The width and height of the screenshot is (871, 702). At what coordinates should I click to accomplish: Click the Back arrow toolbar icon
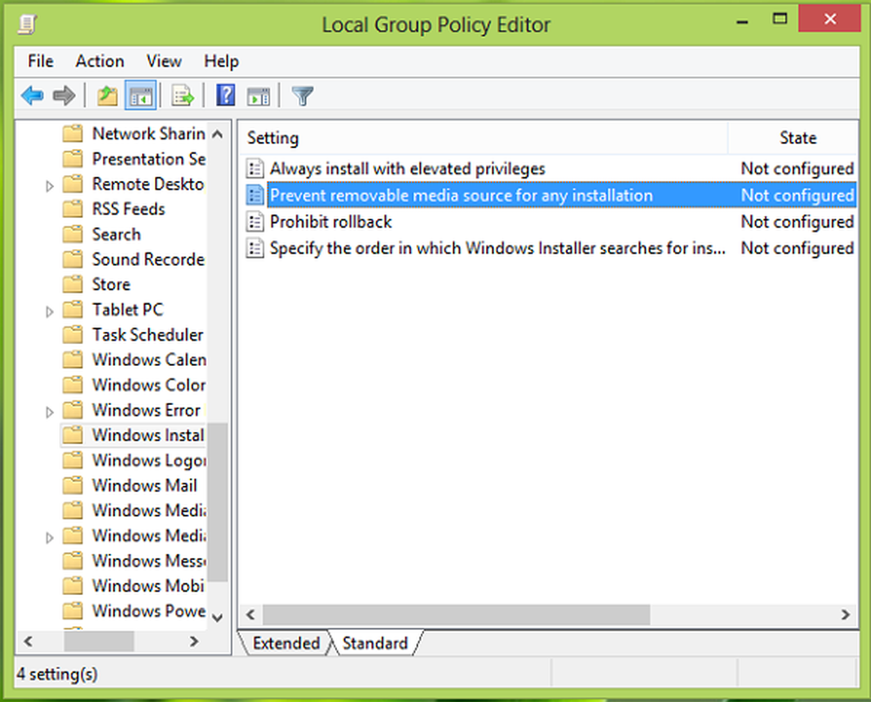tap(32, 96)
